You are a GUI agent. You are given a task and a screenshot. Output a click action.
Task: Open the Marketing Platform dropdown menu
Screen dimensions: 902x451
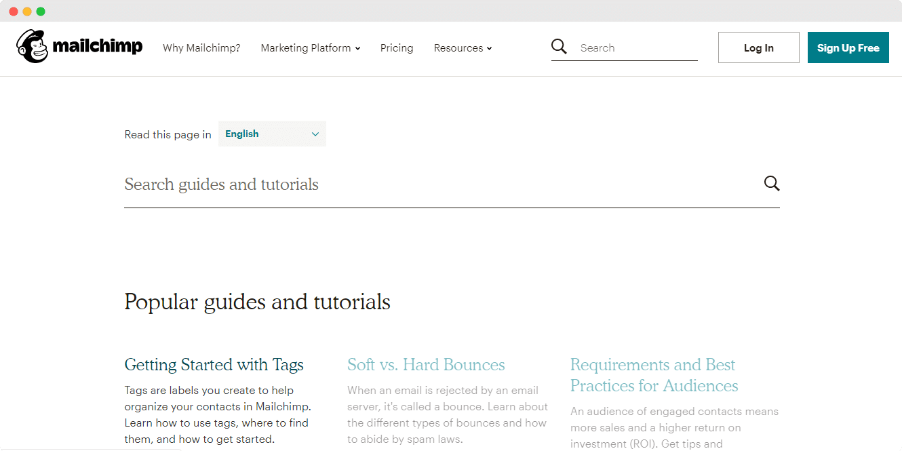tap(311, 48)
